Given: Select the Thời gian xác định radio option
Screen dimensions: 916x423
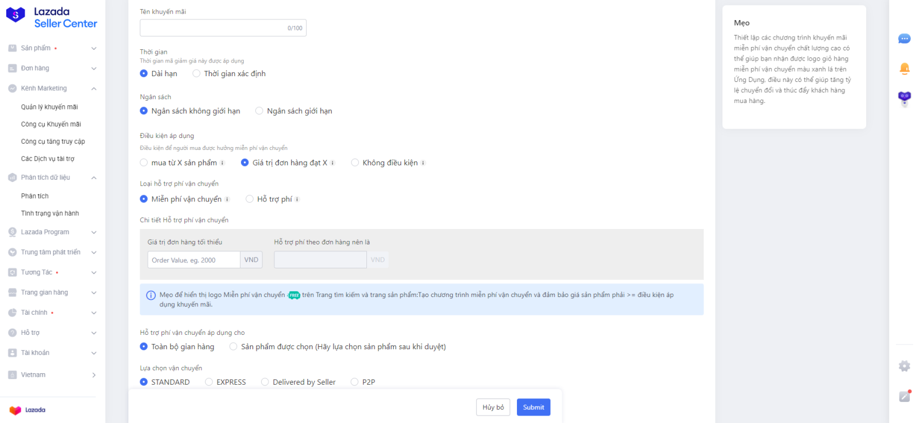Looking at the screenshot, I should (196, 74).
